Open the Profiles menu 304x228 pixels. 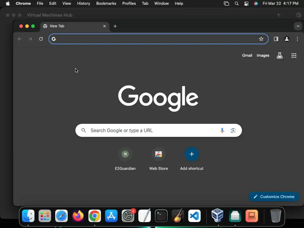[129, 4]
